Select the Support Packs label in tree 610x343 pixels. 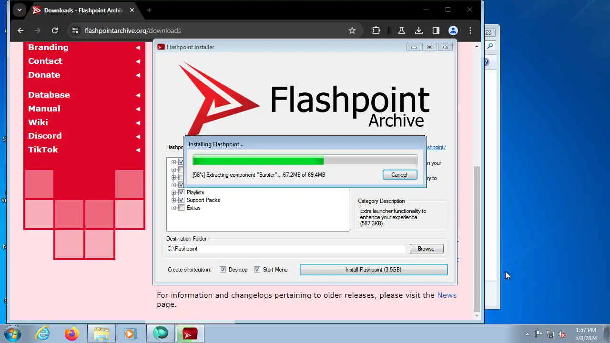[203, 200]
